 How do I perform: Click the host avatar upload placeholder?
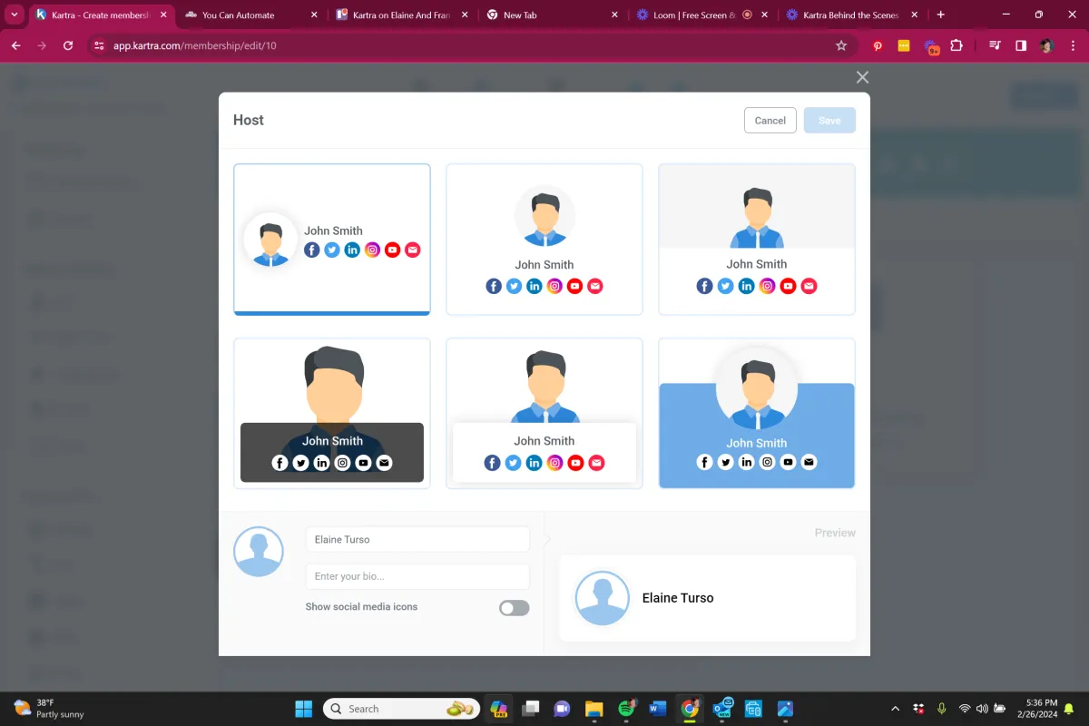click(x=259, y=551)
